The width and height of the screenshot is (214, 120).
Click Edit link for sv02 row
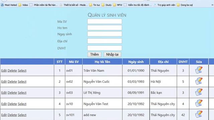4,82
